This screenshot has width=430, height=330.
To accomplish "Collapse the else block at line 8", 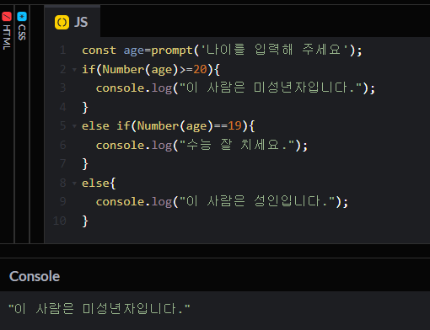I will 74,184.
